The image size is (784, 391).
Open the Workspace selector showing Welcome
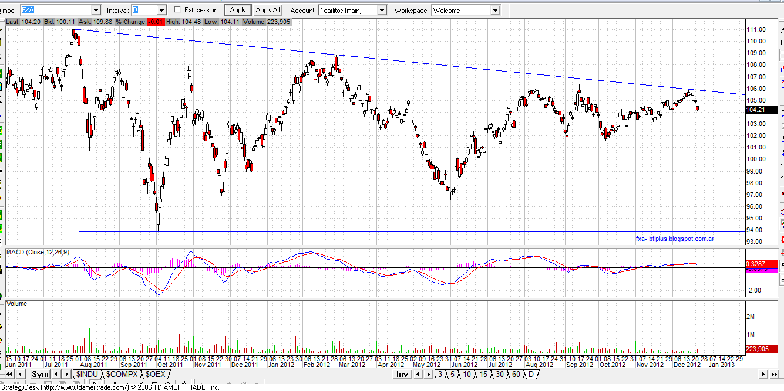pos(495,10)
